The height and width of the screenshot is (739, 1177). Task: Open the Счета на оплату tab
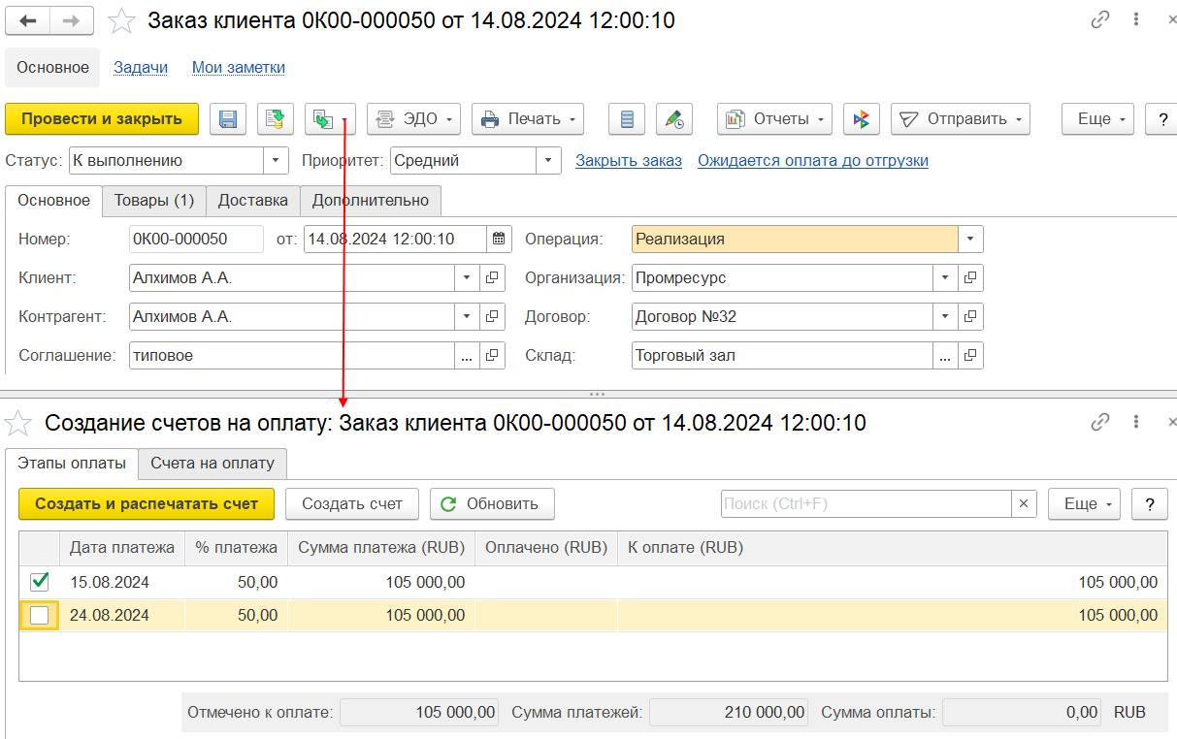coord(213,463)
